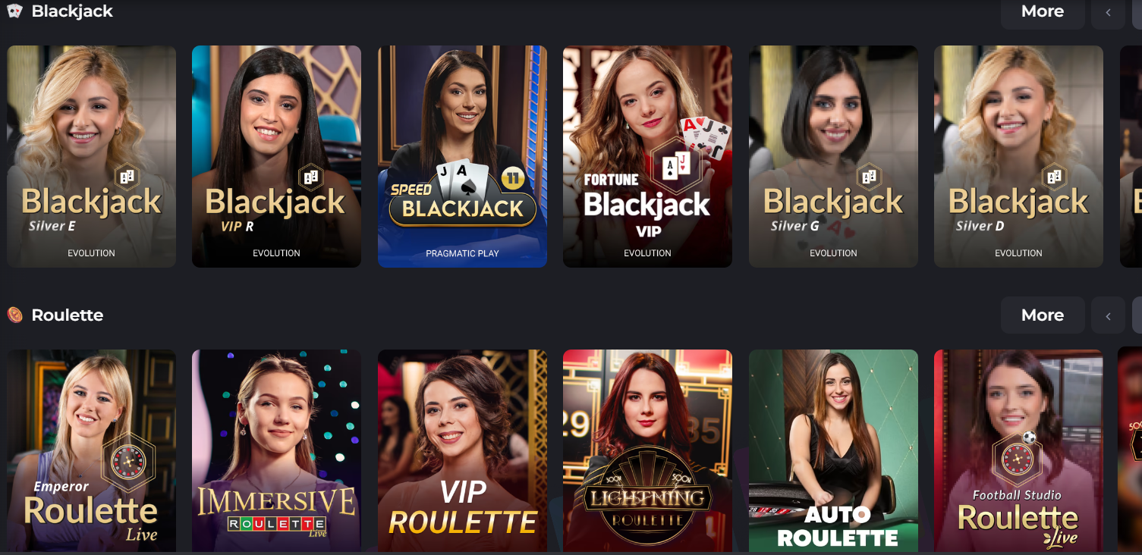Open Emperor Roulette Live game
Screen dimensions: 1142x555
[x=91, y=450]
